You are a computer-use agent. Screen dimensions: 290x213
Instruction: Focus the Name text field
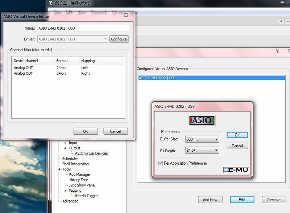coord(83,28)
